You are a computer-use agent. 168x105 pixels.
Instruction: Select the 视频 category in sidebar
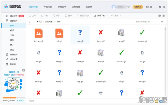coord(12,30)
